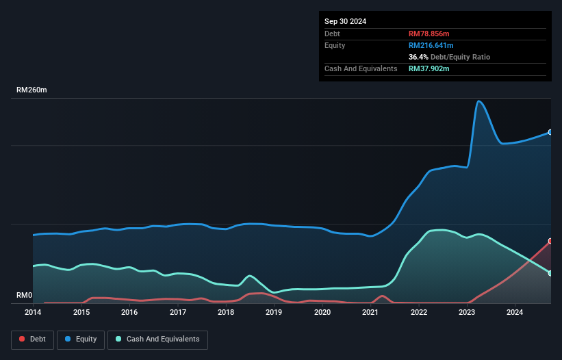Click the RM78.856m debt value
This screenshot has height=360, width=562.
click(x=429, y=34)
